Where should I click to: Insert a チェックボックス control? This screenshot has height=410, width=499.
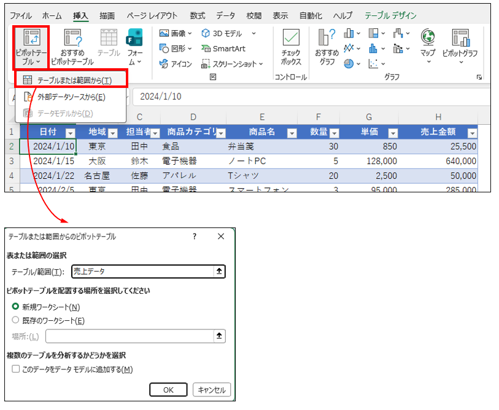290,47
